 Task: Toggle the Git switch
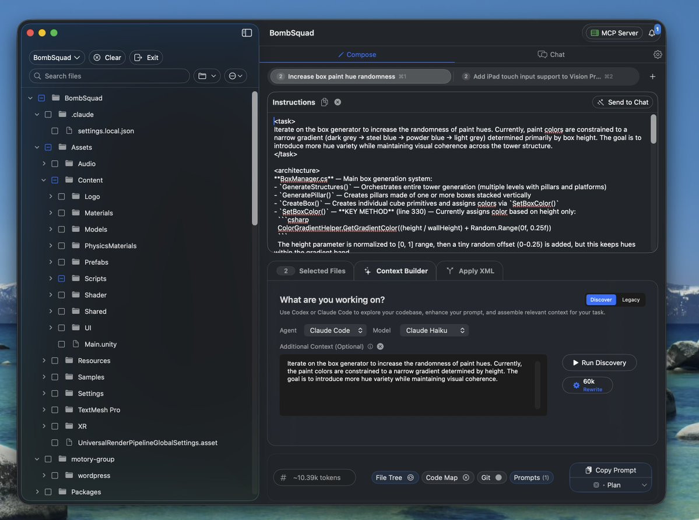[498, 477]
